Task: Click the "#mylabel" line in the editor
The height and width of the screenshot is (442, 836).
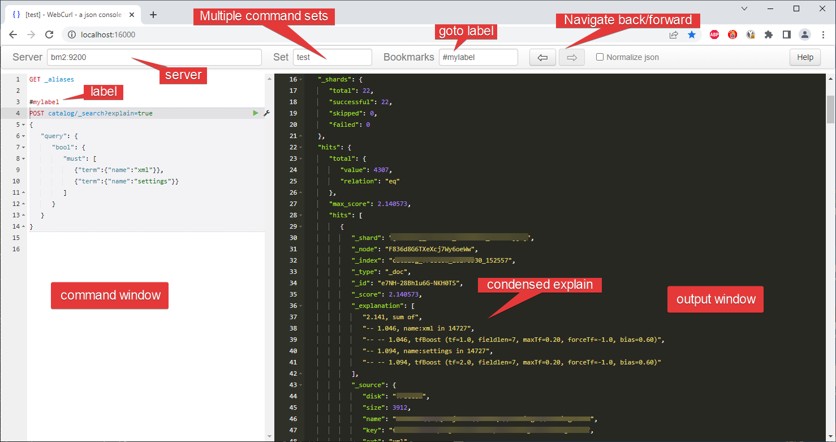Action: 44,102
